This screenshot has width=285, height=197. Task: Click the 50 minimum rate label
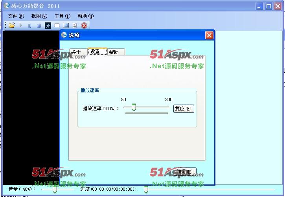[123, 99]
